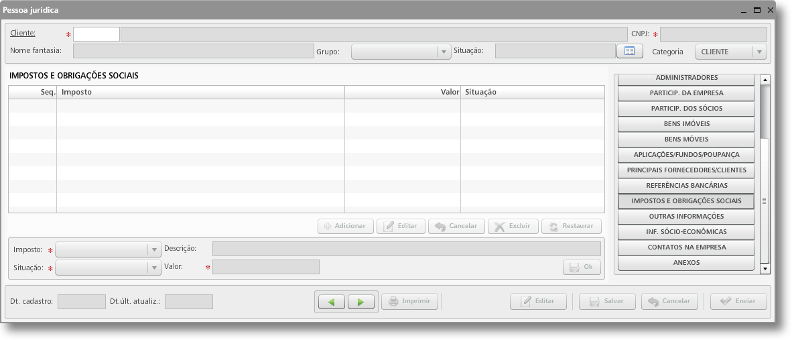Click Cancelar in the bottom action bar
Viewport: 792px width, 340px height.
pos(670,301)
